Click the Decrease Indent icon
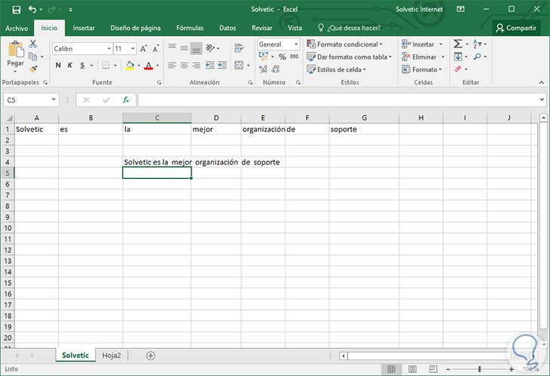The height and width of the screenshot is (376, 550). 209,65
